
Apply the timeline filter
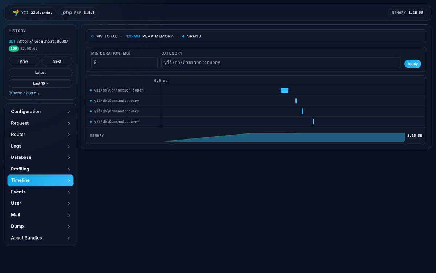413,64
